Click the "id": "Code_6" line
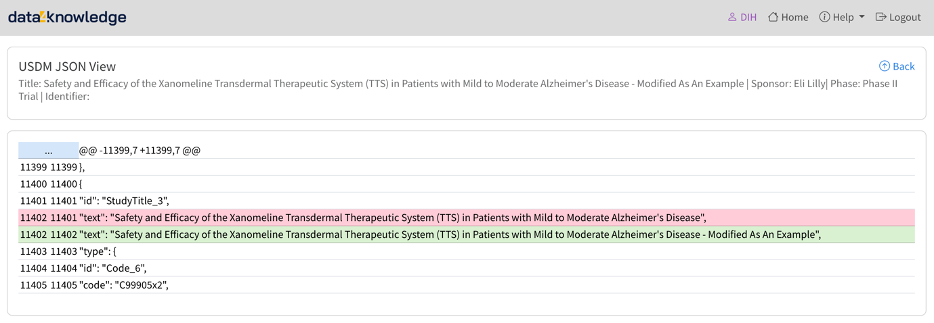 [x=113, y=268]
